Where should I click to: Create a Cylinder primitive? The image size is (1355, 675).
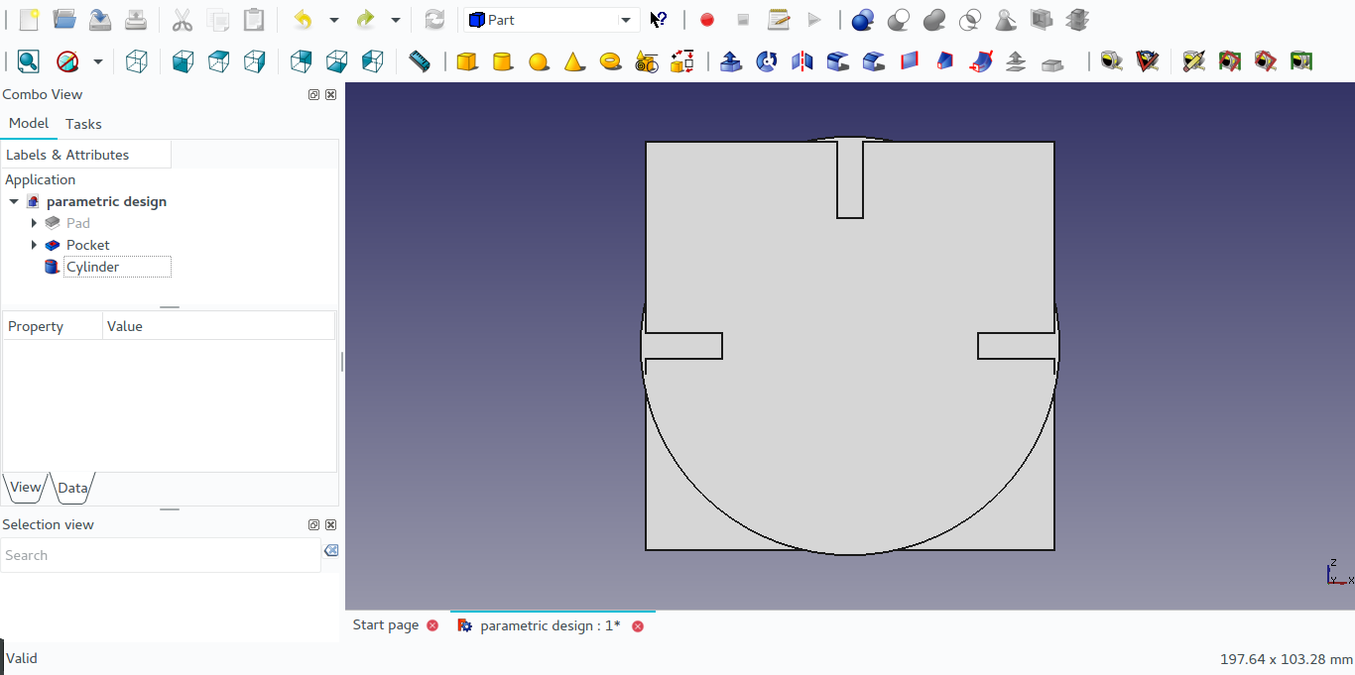pos(503,60)
